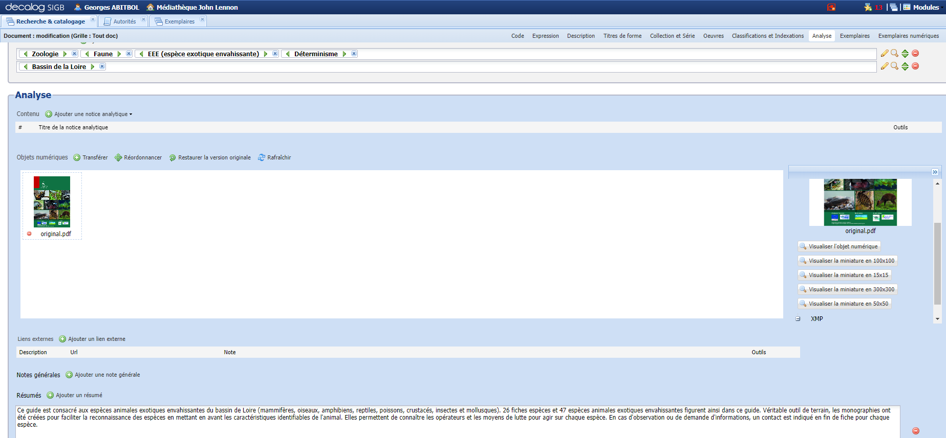Remove the Zoologie term with its small x icon

(x=74, y=54)
